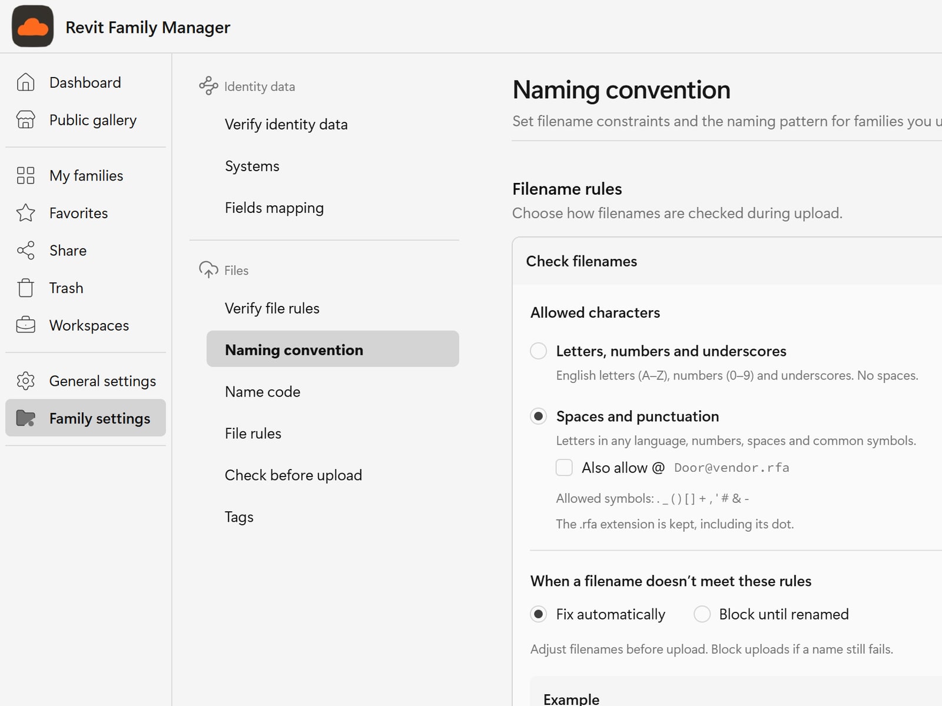Choose Fix automatically option

(538, 614)
